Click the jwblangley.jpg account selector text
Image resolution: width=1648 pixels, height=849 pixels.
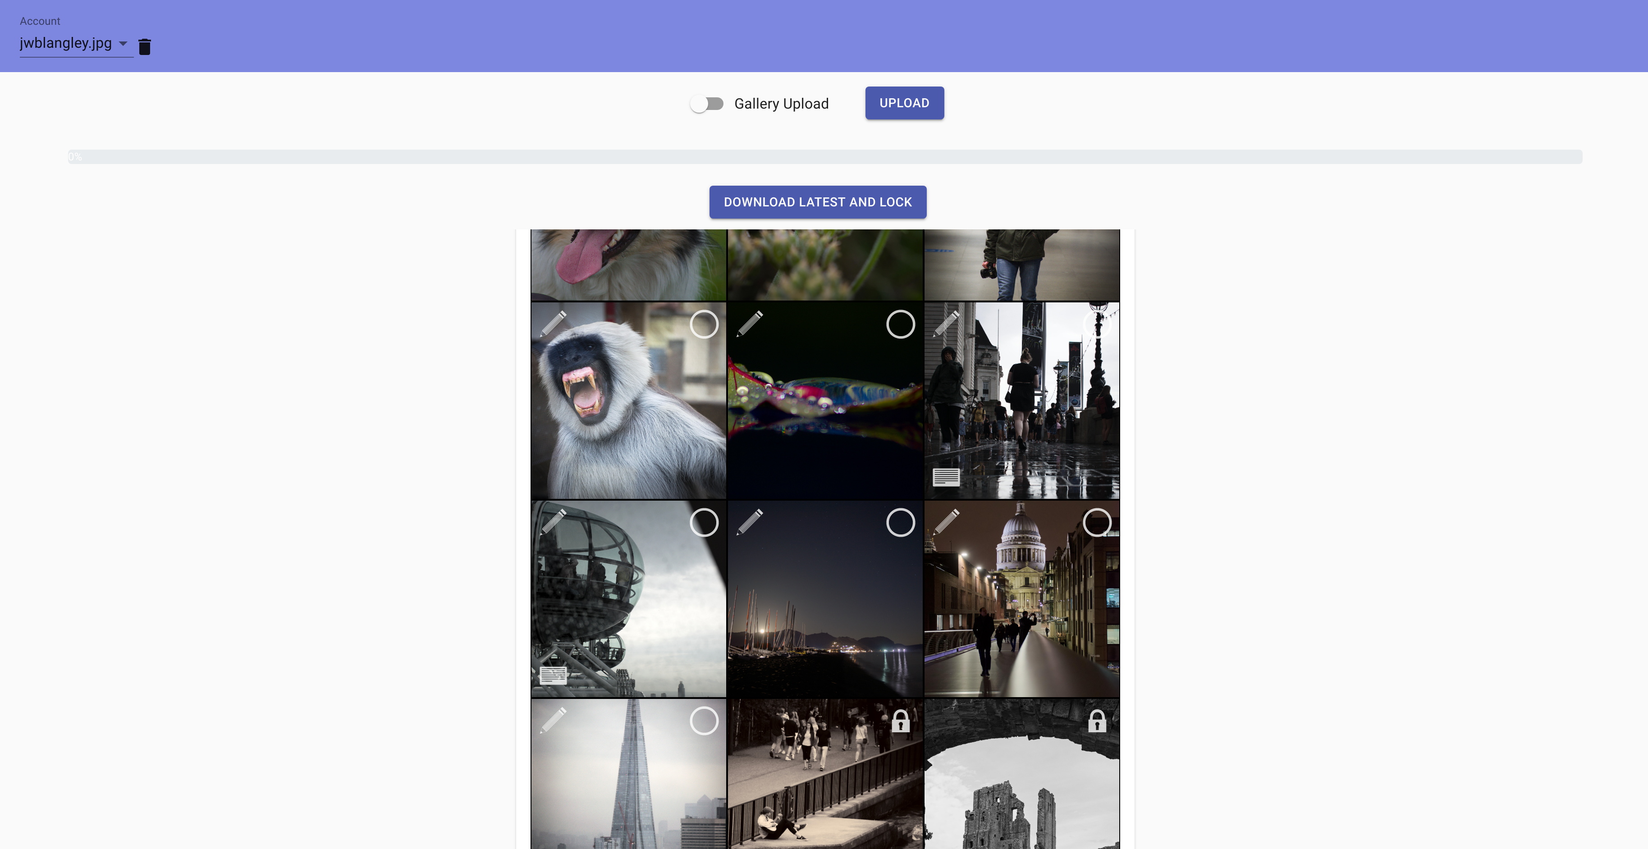[x=66, y=44]
